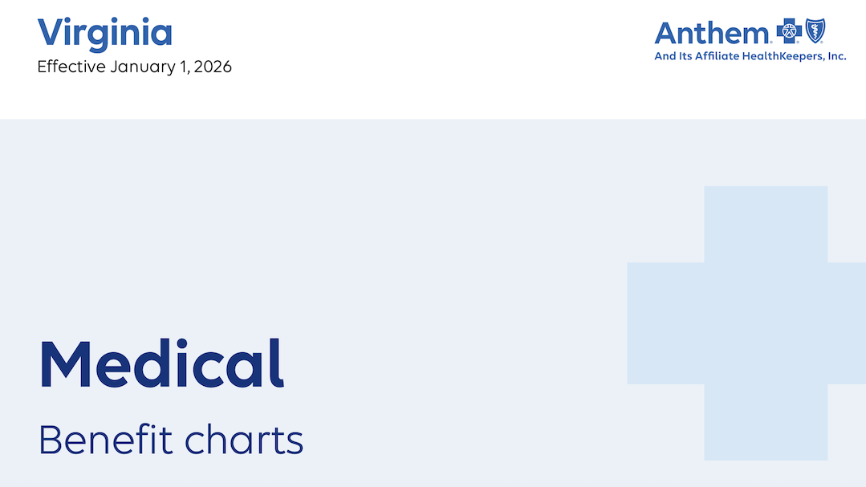Click the center of the large pale cross
The image size is (866, 487).
[x=766, y=323]
